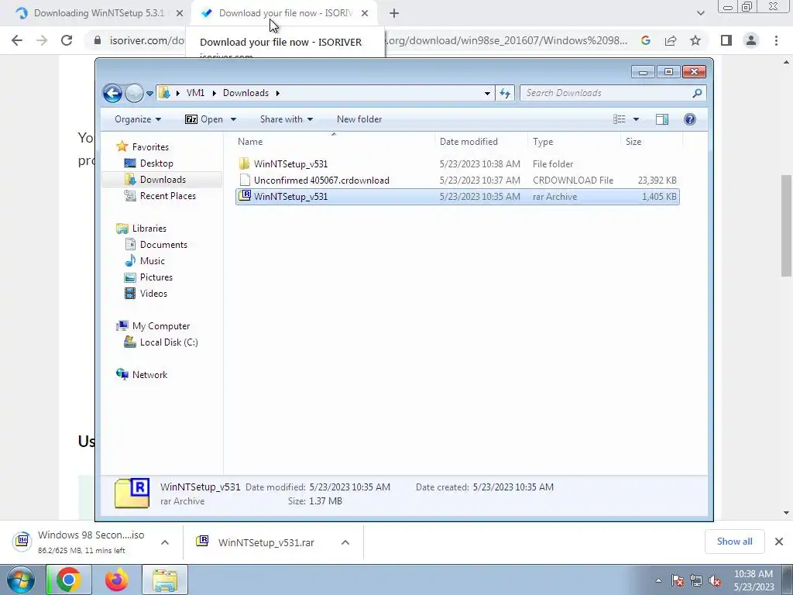This screenshot has height=595, width=793.
Task: Open recent locations dropdown beside nav arrows
Action: (x=149, y=93)
